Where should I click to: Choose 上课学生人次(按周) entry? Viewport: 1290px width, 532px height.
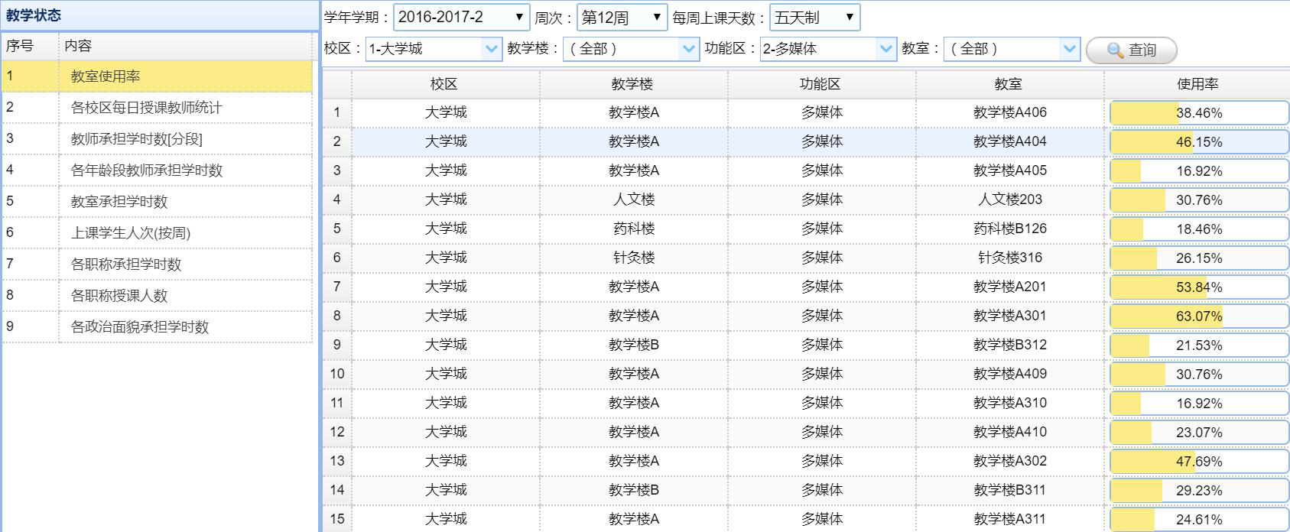click(130, 233)
